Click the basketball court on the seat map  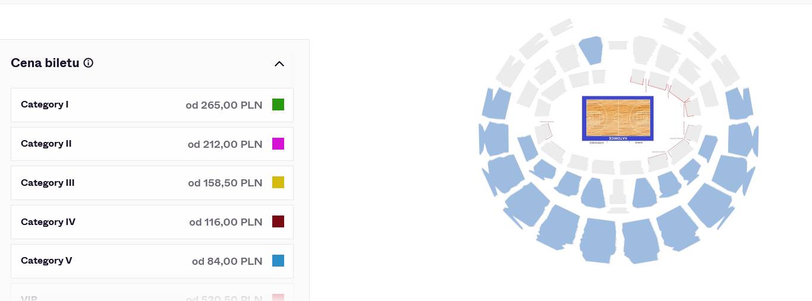tap(618, 118)
